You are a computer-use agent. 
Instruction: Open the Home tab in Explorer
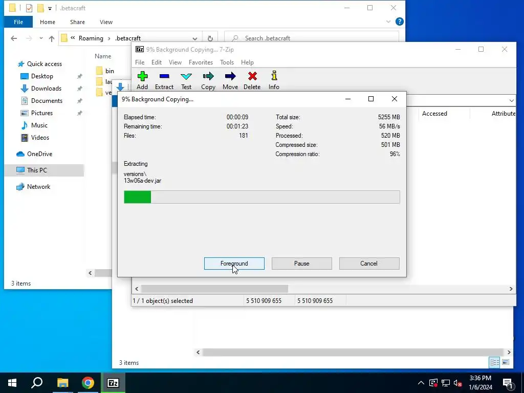click(48, 22)
